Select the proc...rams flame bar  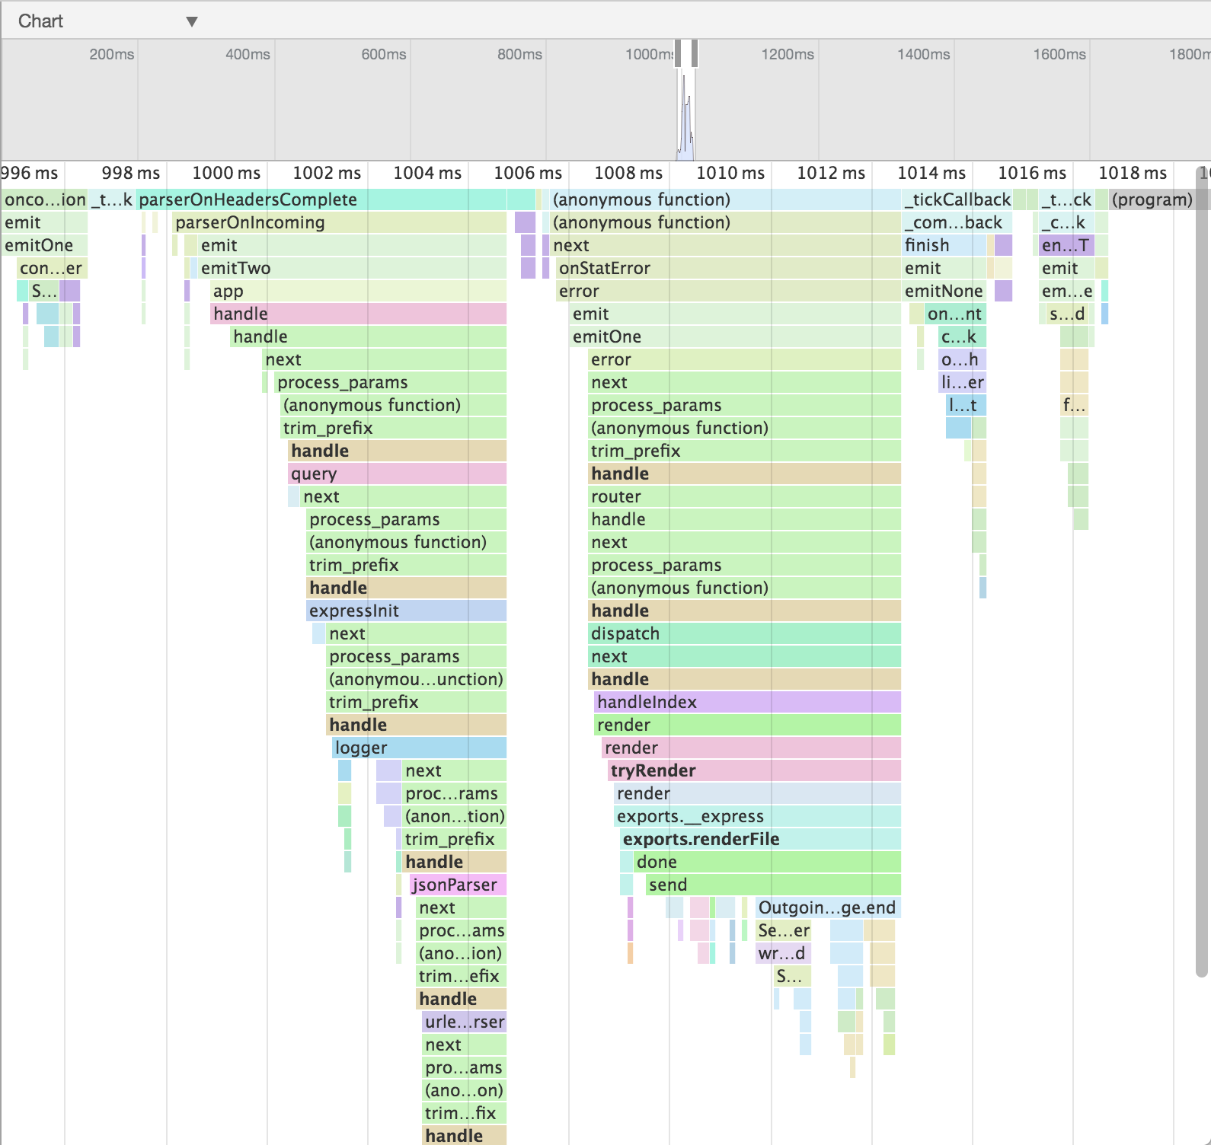(x=454, y=793)
